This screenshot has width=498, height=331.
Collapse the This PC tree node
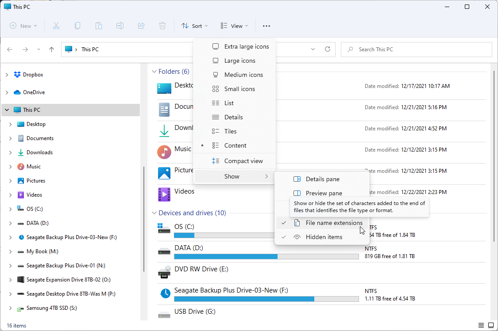point(7,110)
